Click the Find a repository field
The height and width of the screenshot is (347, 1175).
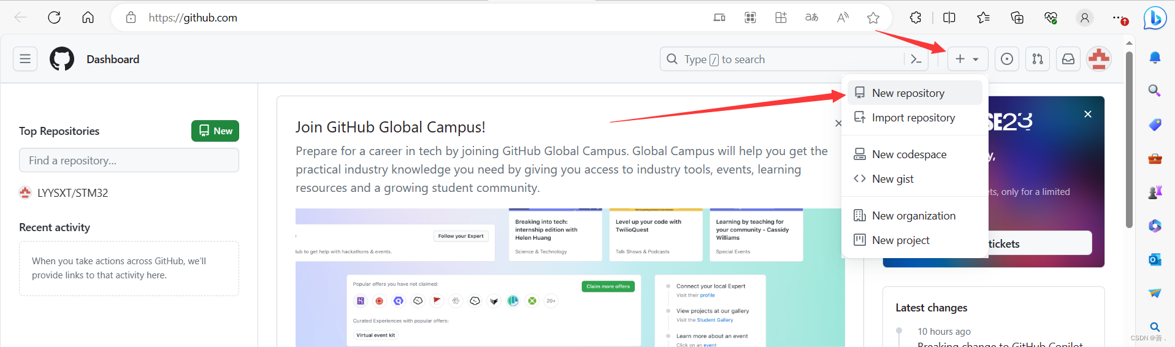pos(129,160)
